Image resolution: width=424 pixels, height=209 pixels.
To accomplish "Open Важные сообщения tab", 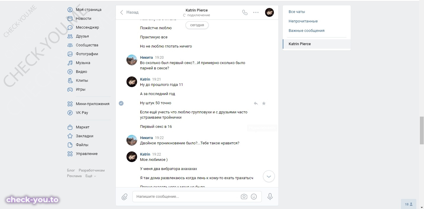I will click(x=306, y=31).
